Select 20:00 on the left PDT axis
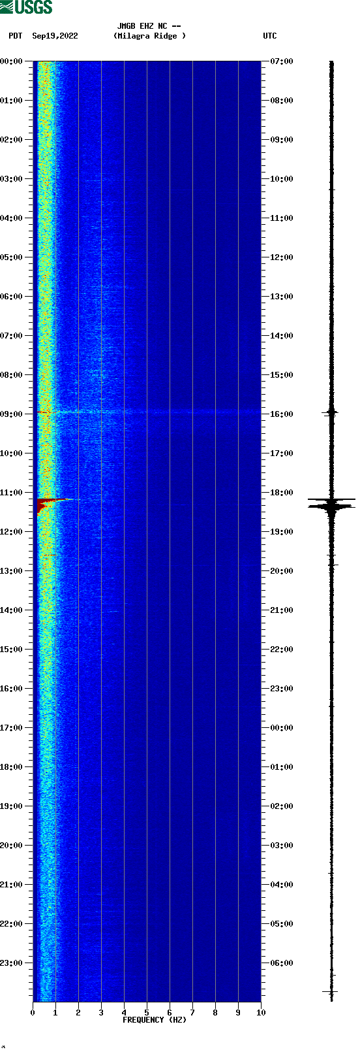This screenshot has height=1054, width=360. click(x=11, y=846)
